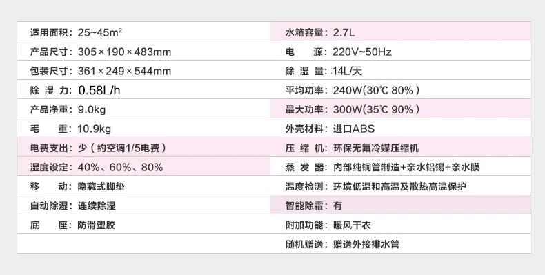This screenshot has height=275, width=545.
Task: Select the 自动除湿 连续除湿 row
Action: [x=143, y=205]
